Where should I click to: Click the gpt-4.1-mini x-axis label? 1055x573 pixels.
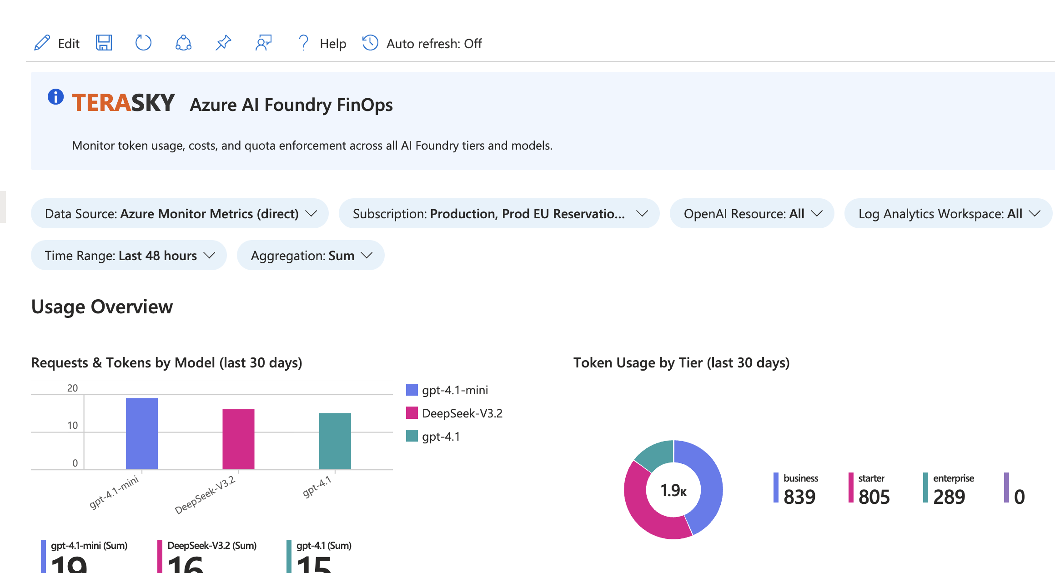pos(114,492)
